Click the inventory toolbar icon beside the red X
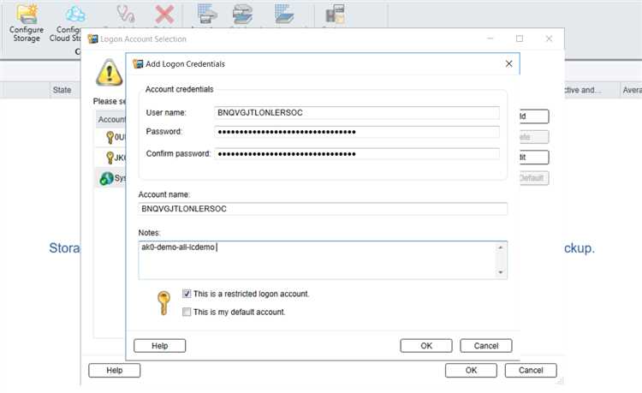 pos(207,14)
